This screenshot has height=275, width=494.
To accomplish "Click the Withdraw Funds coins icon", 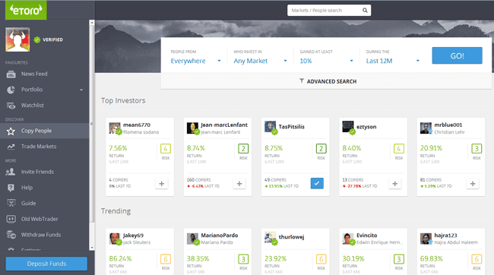I will (11, 235).
